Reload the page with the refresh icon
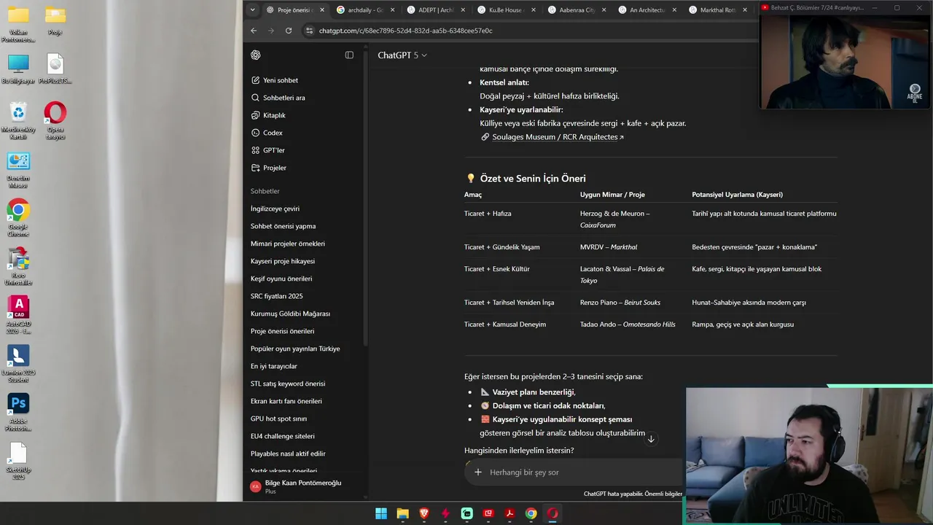 tap(289, 31)
